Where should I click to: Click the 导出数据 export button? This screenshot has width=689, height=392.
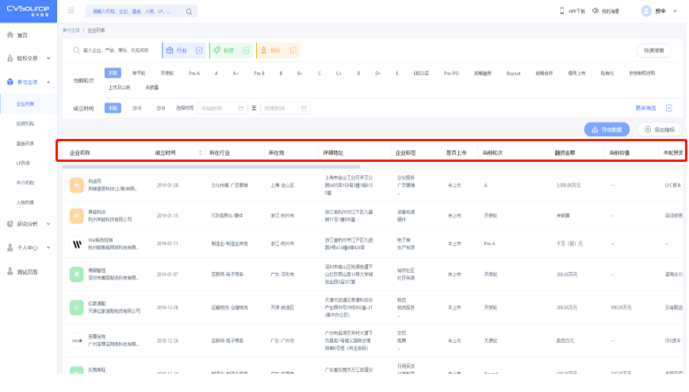pos(607,129)
